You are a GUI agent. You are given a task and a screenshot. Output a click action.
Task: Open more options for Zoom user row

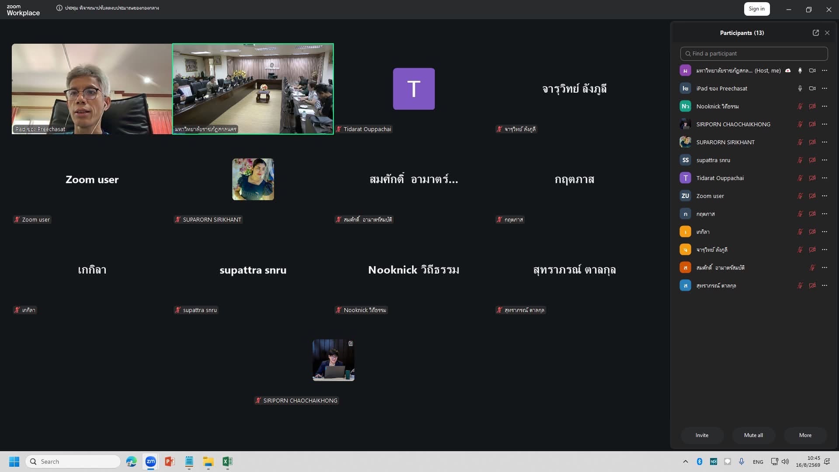coord(825,196)
